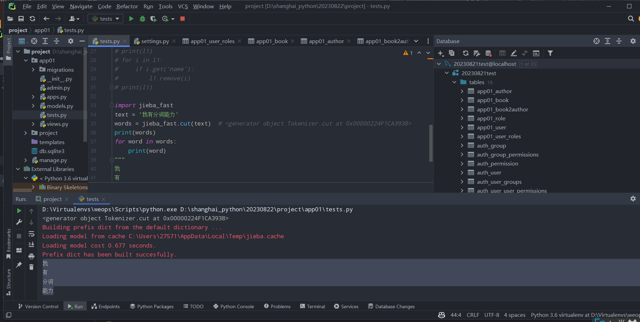Refresh database with reload icon
Screen dimensions: 640x322
(465, 53)
